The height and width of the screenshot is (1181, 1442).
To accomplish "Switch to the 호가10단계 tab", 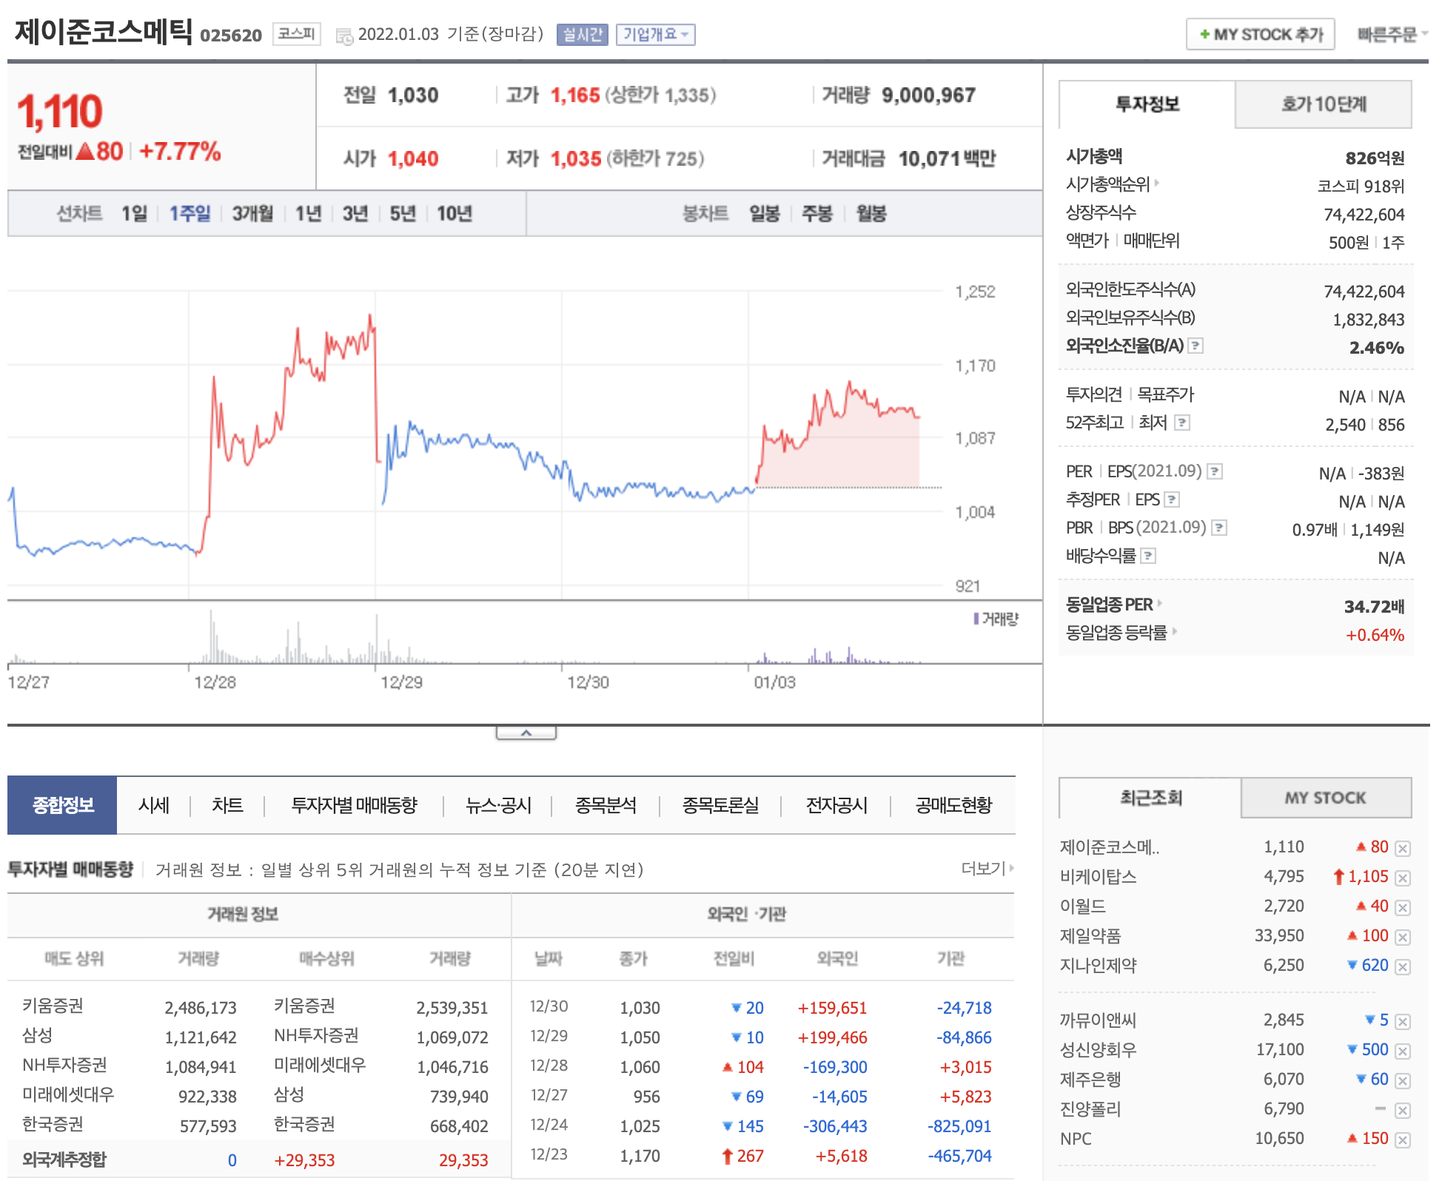I will [x=1323, y=104].
